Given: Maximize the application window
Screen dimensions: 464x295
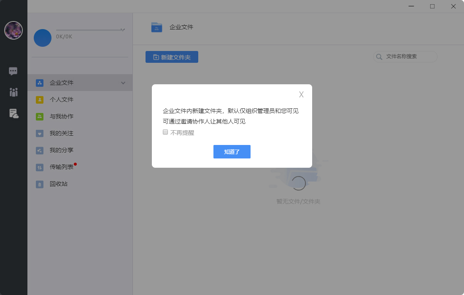Looking at the screenshot, I should [x=432, y=6].
